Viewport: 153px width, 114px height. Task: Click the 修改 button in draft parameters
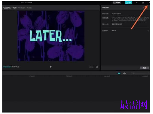pyautogui.click(x=144, y=68)
